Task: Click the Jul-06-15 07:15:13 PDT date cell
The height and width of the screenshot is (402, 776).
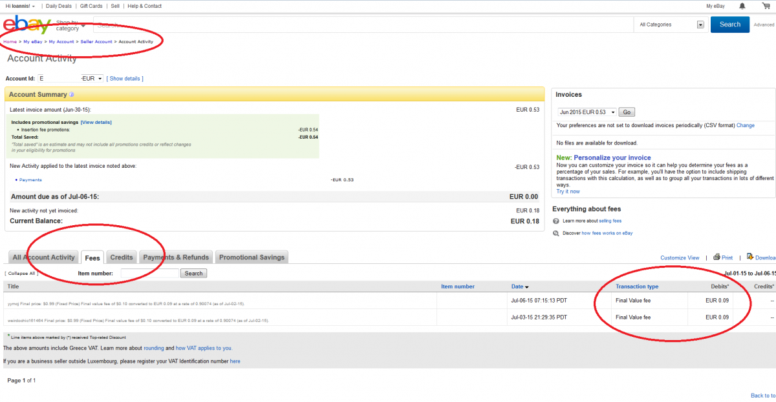Action: [539, 299]
